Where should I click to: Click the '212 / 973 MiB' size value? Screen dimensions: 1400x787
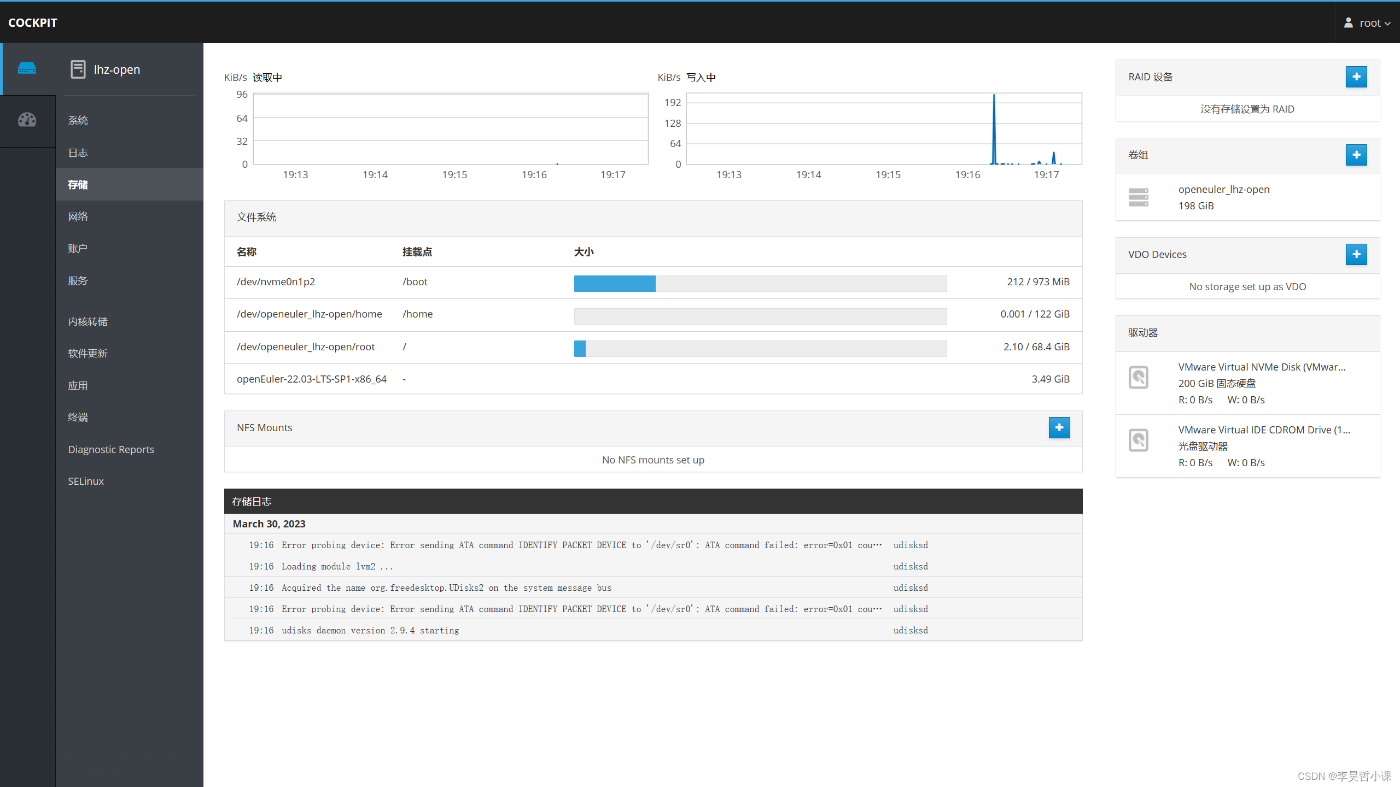(x=1038, y=282)
